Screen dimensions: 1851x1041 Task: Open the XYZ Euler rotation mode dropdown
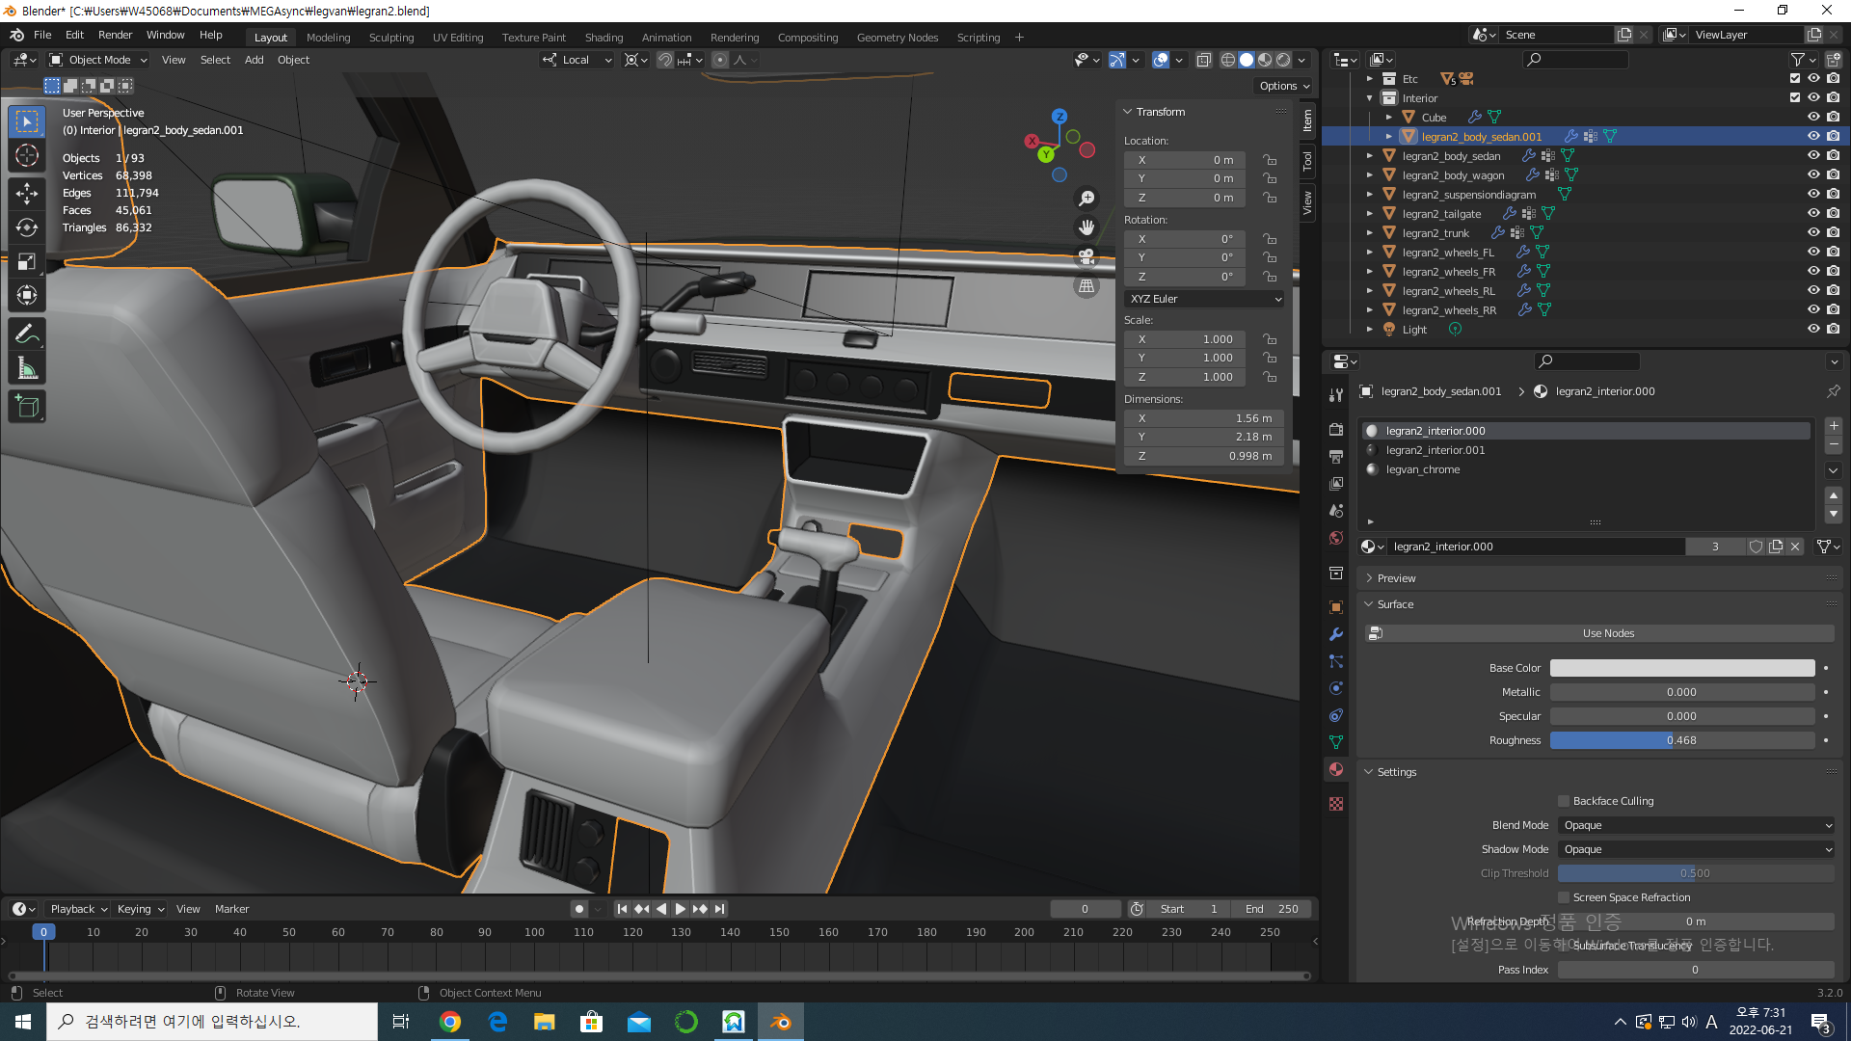(1204, 299)
